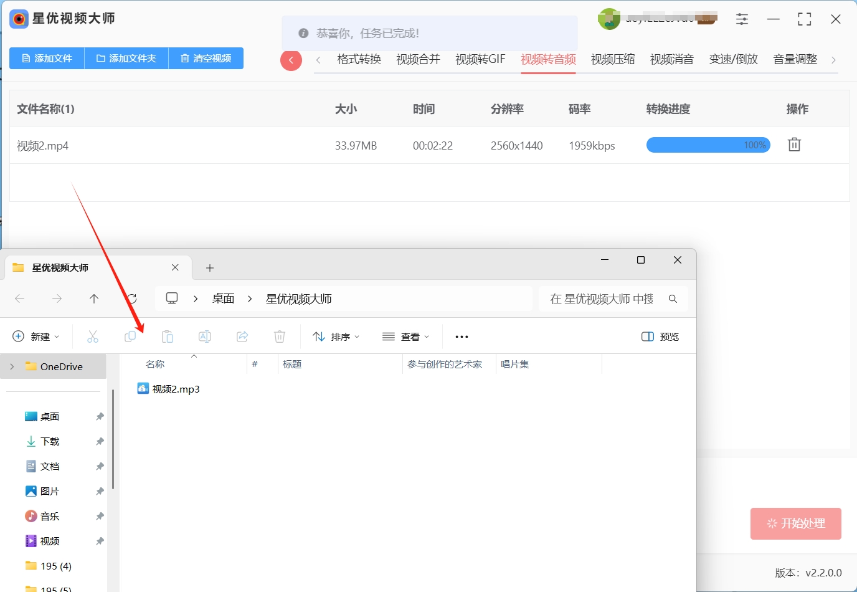
Task: Select OneDrive in navigation pane
Action: click(54, 366)
